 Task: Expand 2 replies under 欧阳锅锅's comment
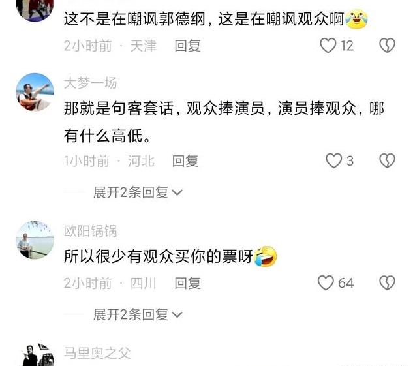138,314
